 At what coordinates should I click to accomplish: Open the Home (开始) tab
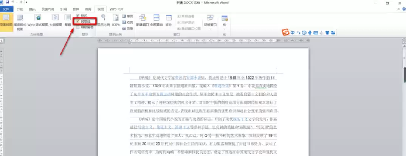point(20,9)
